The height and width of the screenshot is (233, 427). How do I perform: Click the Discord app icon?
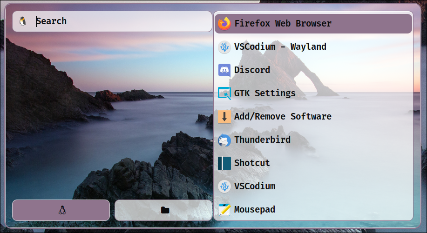point(224,70)
